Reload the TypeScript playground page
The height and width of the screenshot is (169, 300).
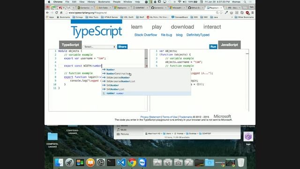57,13
